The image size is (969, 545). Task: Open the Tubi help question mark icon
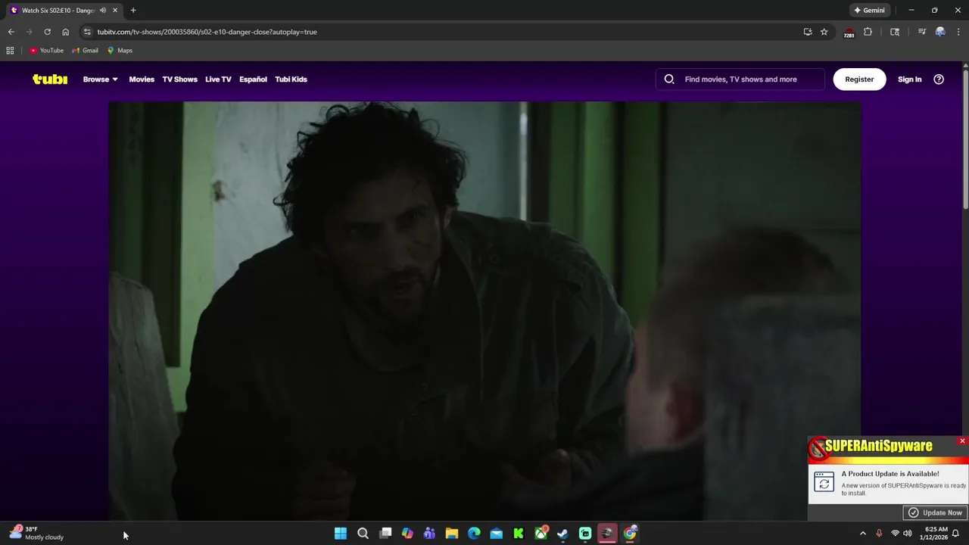939,79
